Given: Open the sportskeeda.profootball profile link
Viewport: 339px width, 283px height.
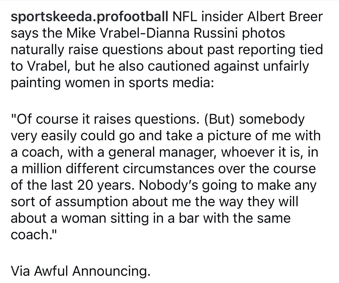Looking at the screenshot, I should [x=89, y=17].
